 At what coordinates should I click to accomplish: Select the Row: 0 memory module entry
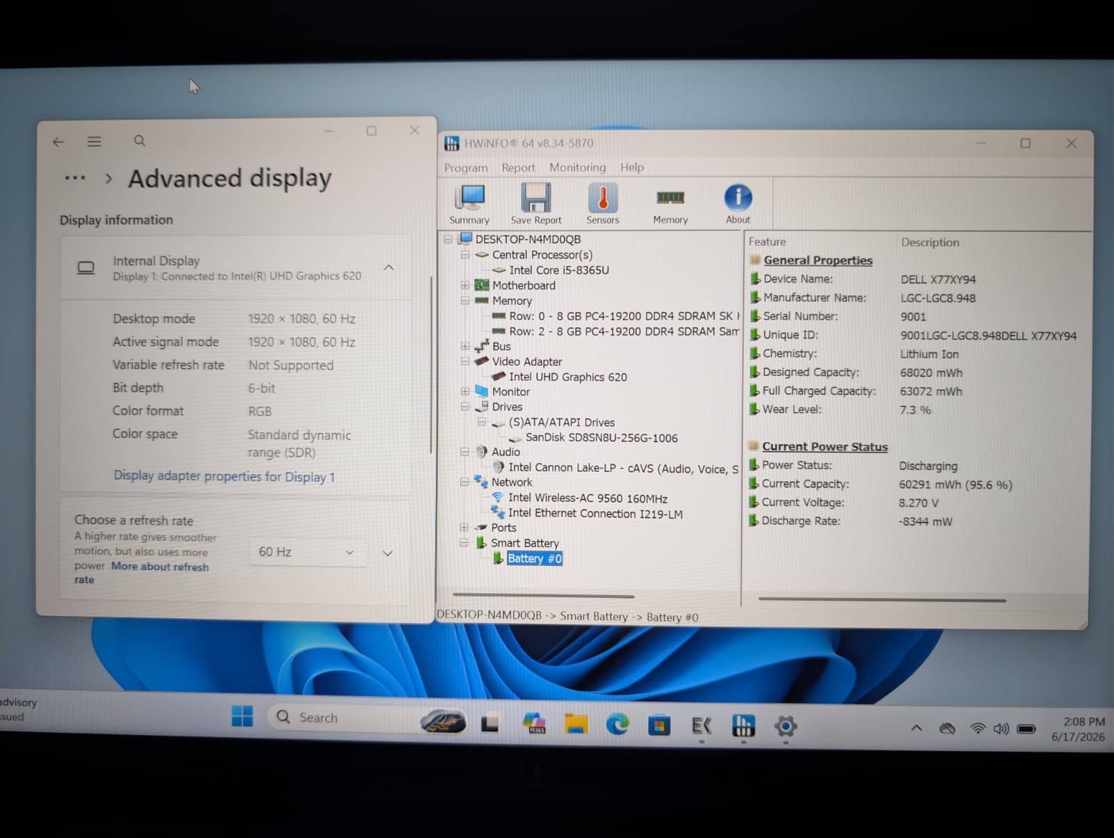click(x=624, y=316)
